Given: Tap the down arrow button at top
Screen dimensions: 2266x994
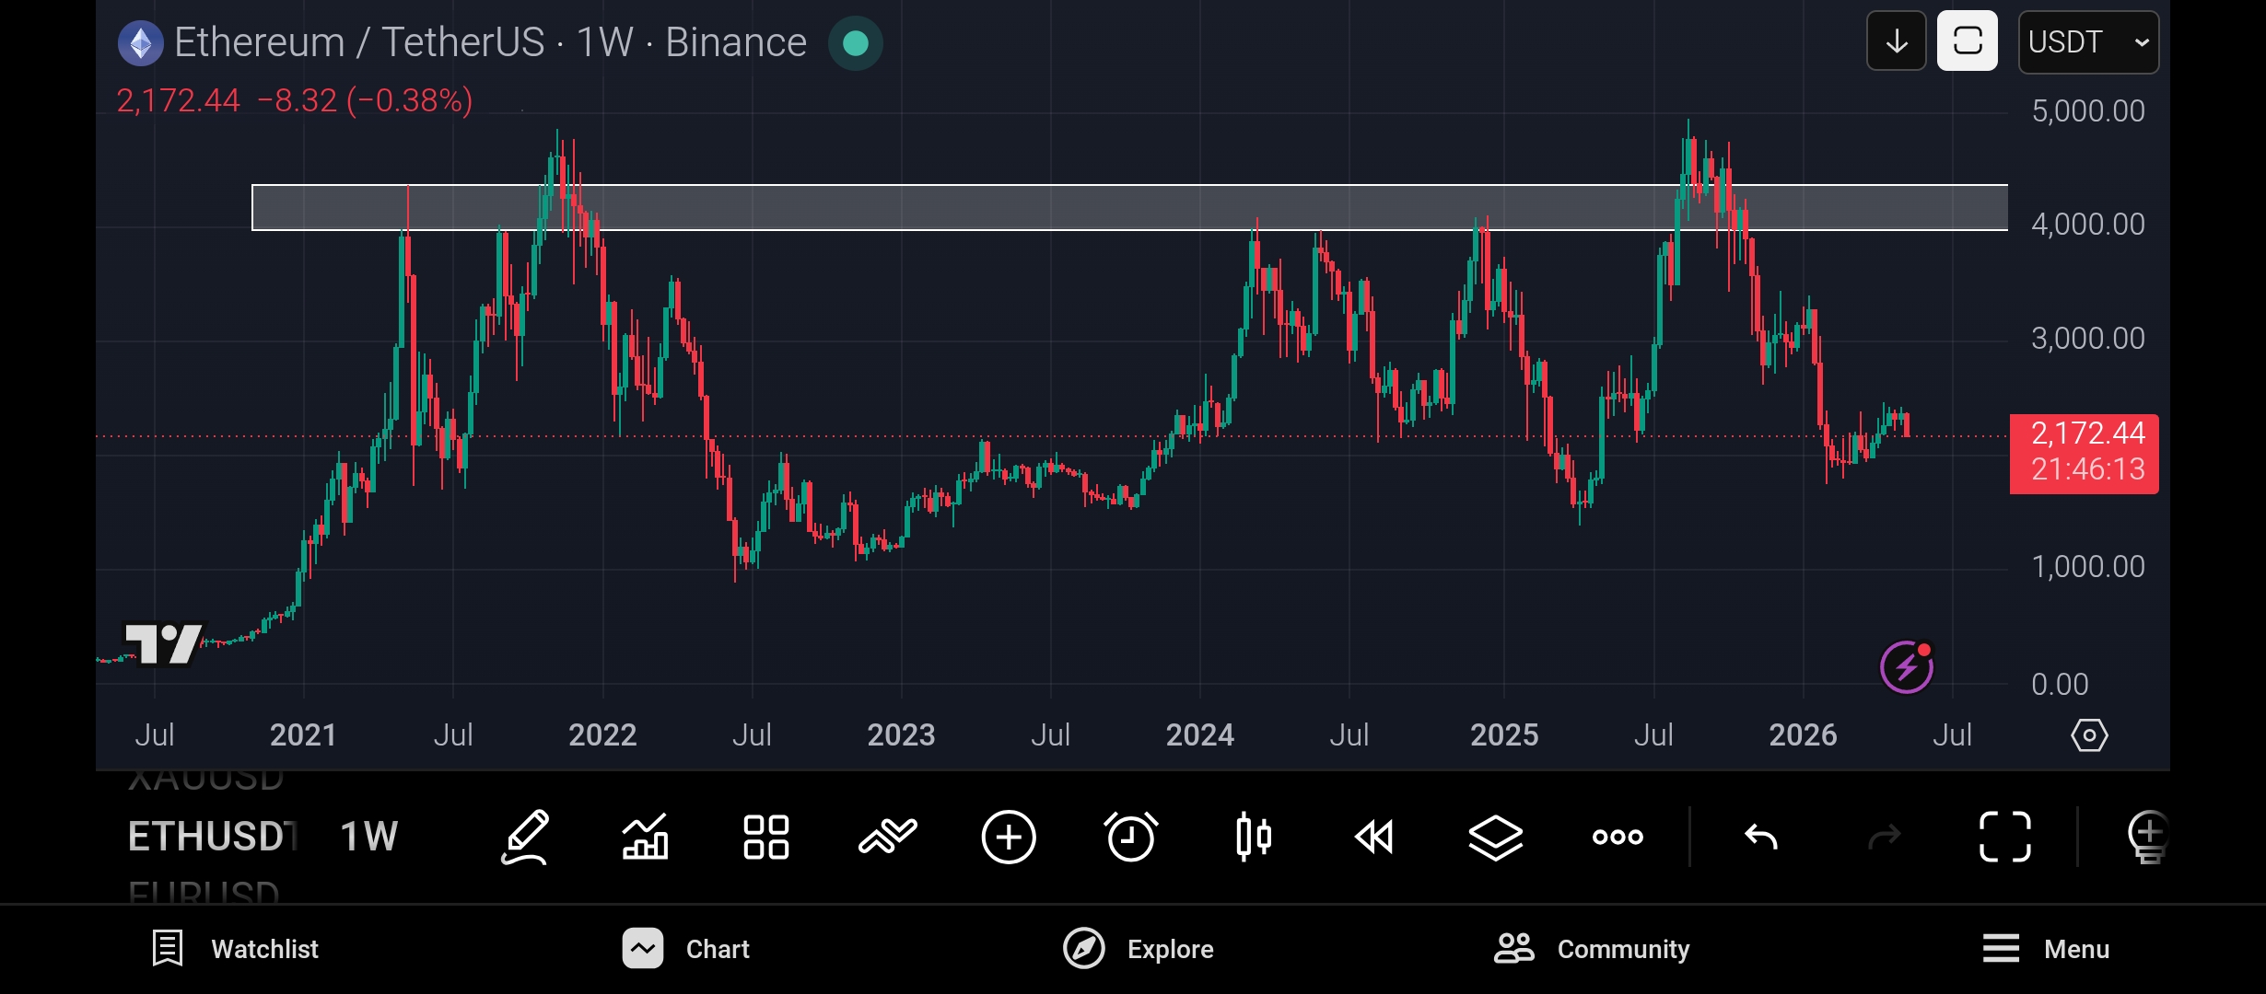Looking at the screenshot, I should (1897, 41).
